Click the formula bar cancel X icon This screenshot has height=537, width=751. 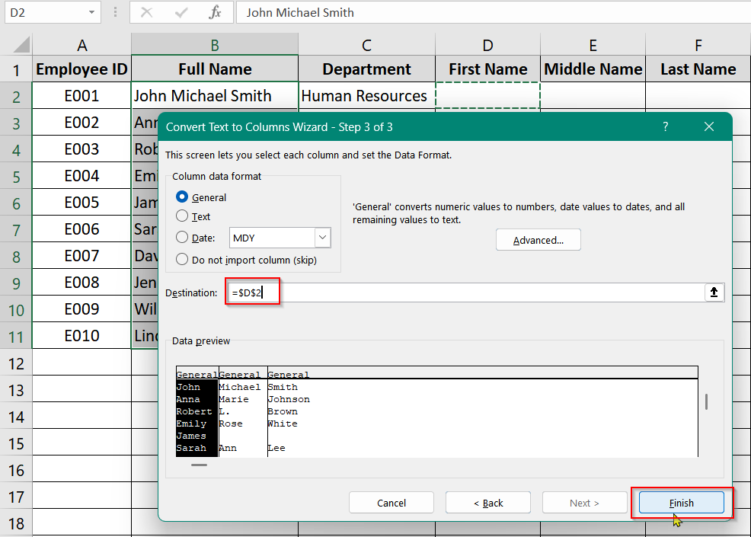pos(146,12)
